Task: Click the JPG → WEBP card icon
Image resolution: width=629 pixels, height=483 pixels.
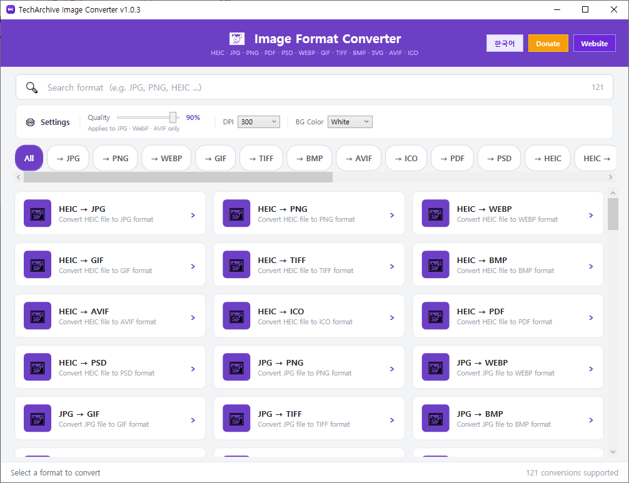Action: pyautogui.click(x=435, y=367)
